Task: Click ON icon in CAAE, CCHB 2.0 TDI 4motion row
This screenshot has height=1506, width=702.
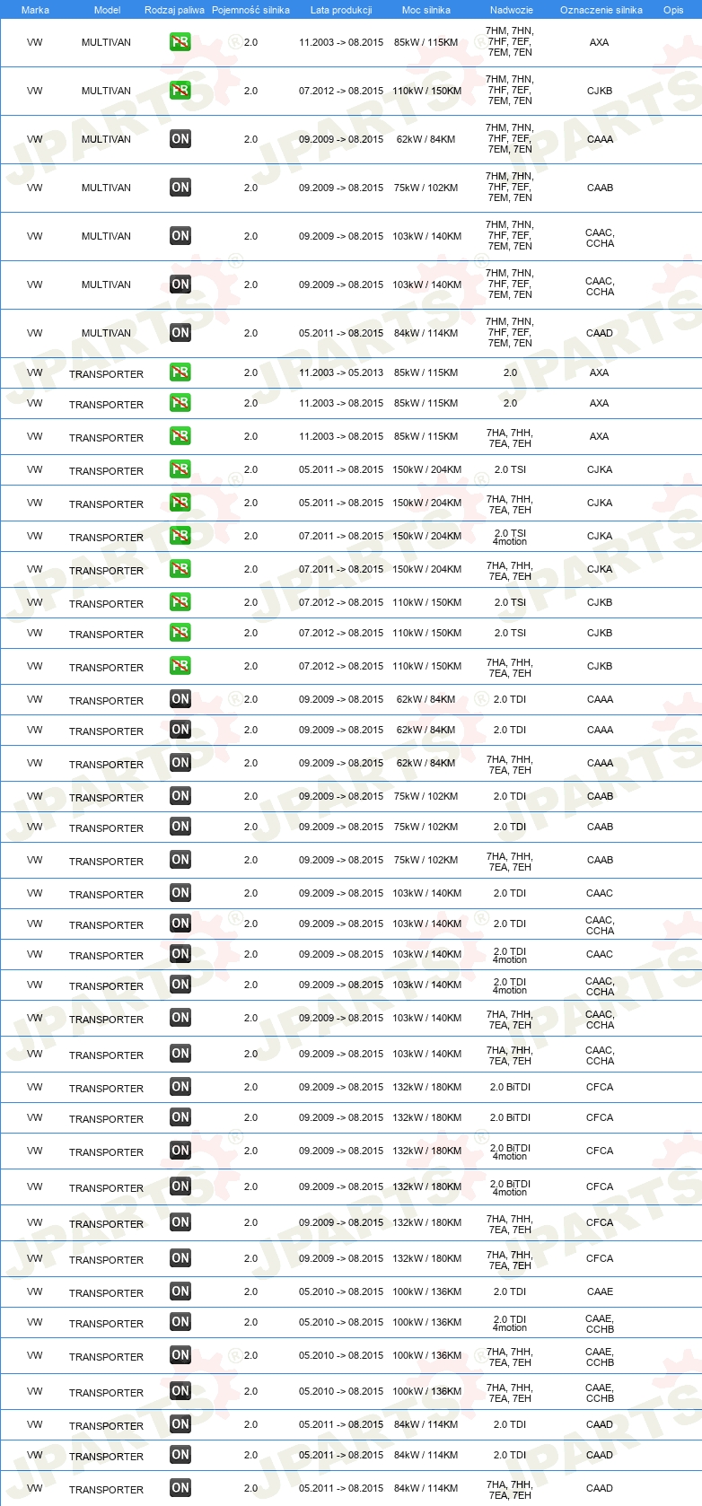Action: coord(180,1322)
